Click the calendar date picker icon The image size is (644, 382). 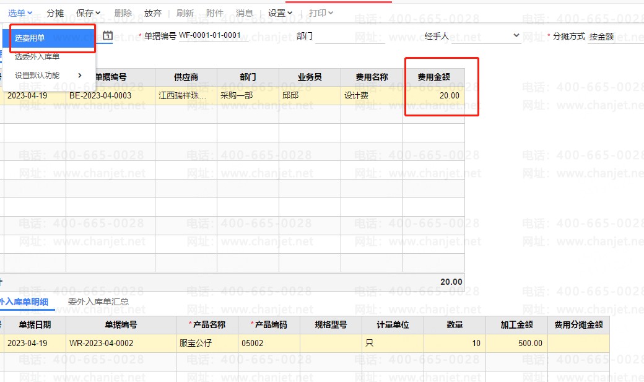[108, 36]
